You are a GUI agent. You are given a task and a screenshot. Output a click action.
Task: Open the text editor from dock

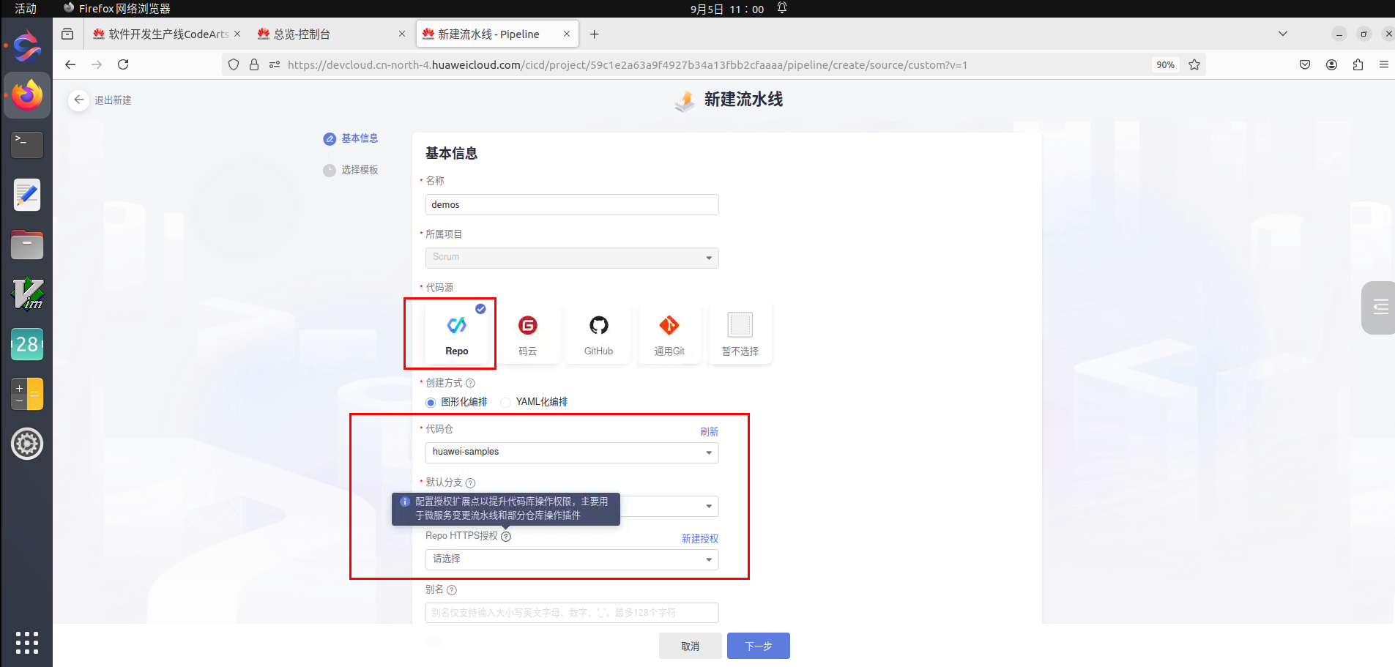tap(27, 195)
